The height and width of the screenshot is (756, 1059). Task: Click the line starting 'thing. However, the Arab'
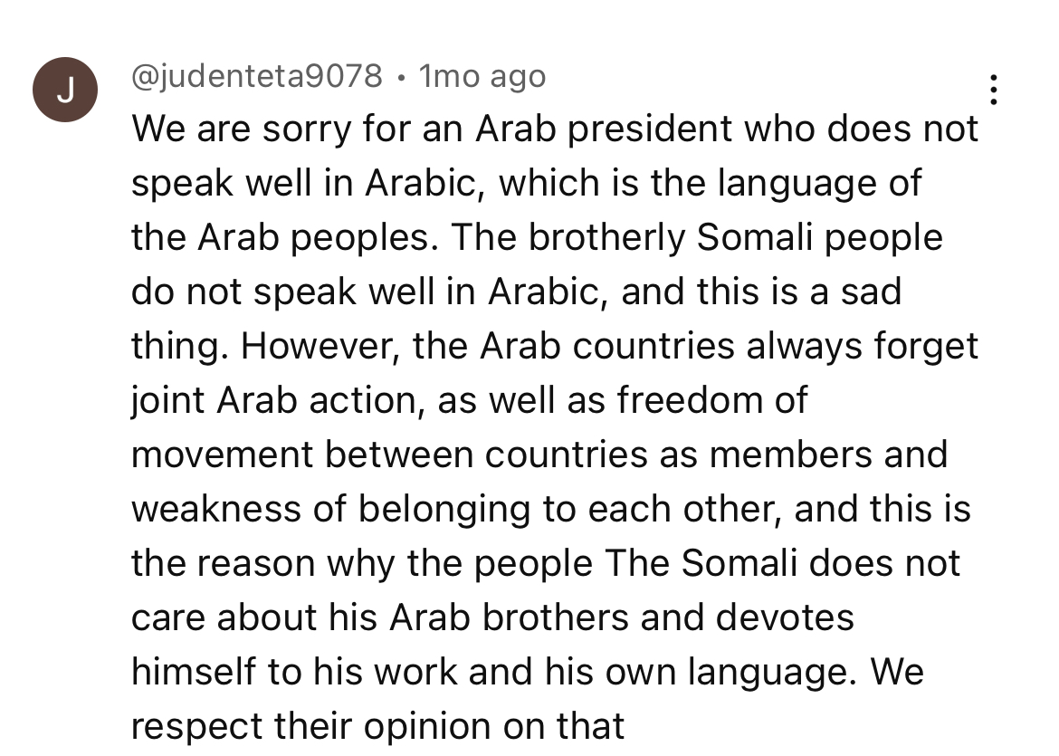point(555,346)
